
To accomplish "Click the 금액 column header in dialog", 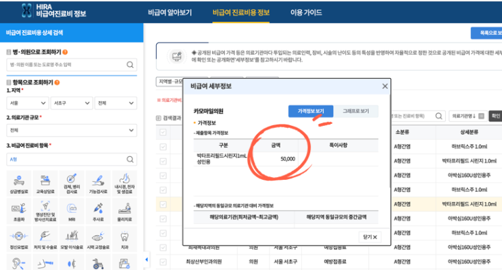I will (276, 145).
